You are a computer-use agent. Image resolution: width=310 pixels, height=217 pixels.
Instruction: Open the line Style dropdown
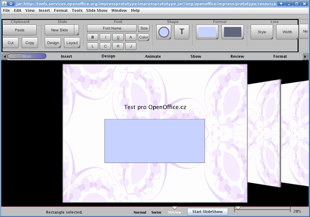[x=262, y=32]
